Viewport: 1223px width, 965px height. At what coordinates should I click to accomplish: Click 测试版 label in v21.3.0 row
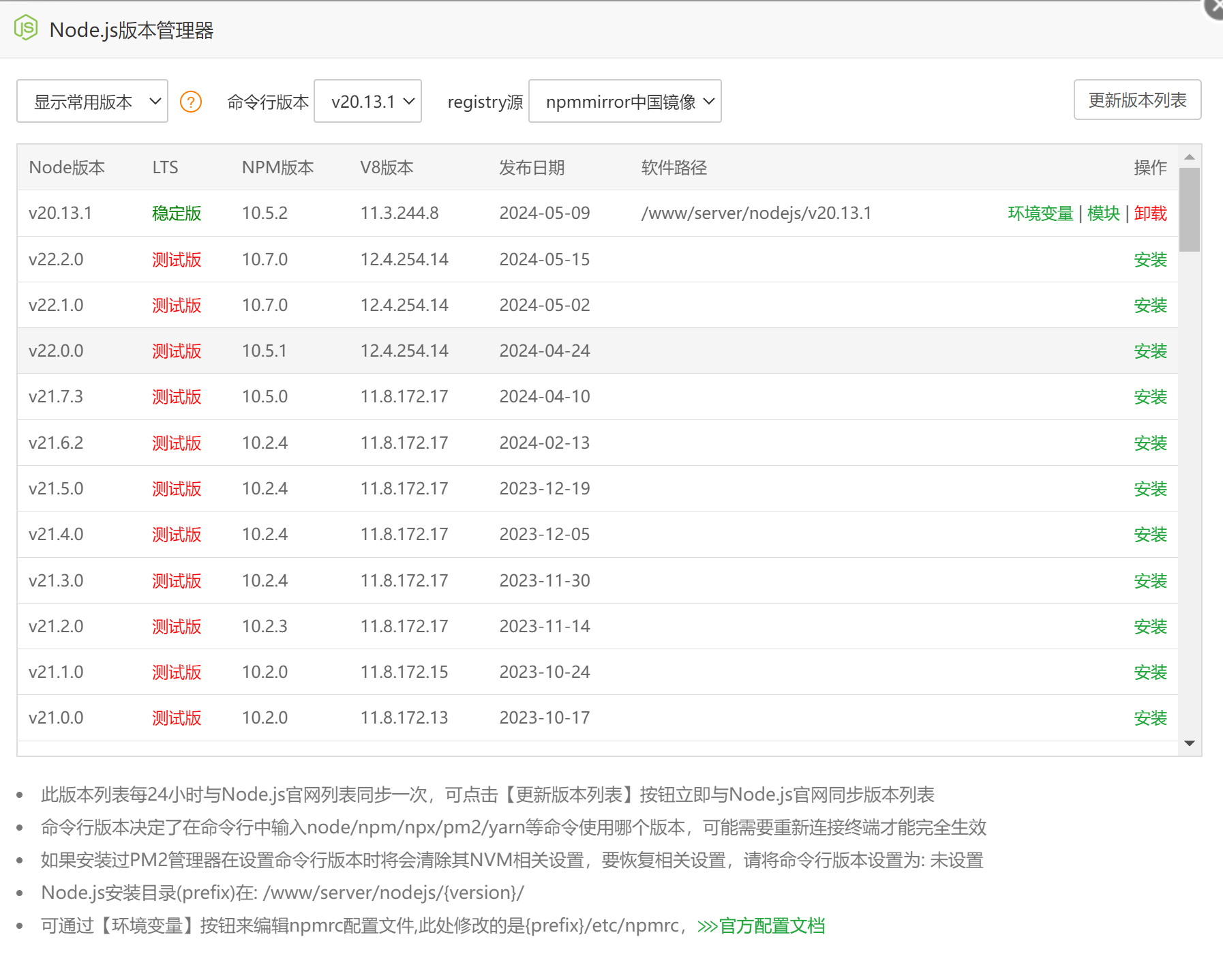[x=177, y=581]
